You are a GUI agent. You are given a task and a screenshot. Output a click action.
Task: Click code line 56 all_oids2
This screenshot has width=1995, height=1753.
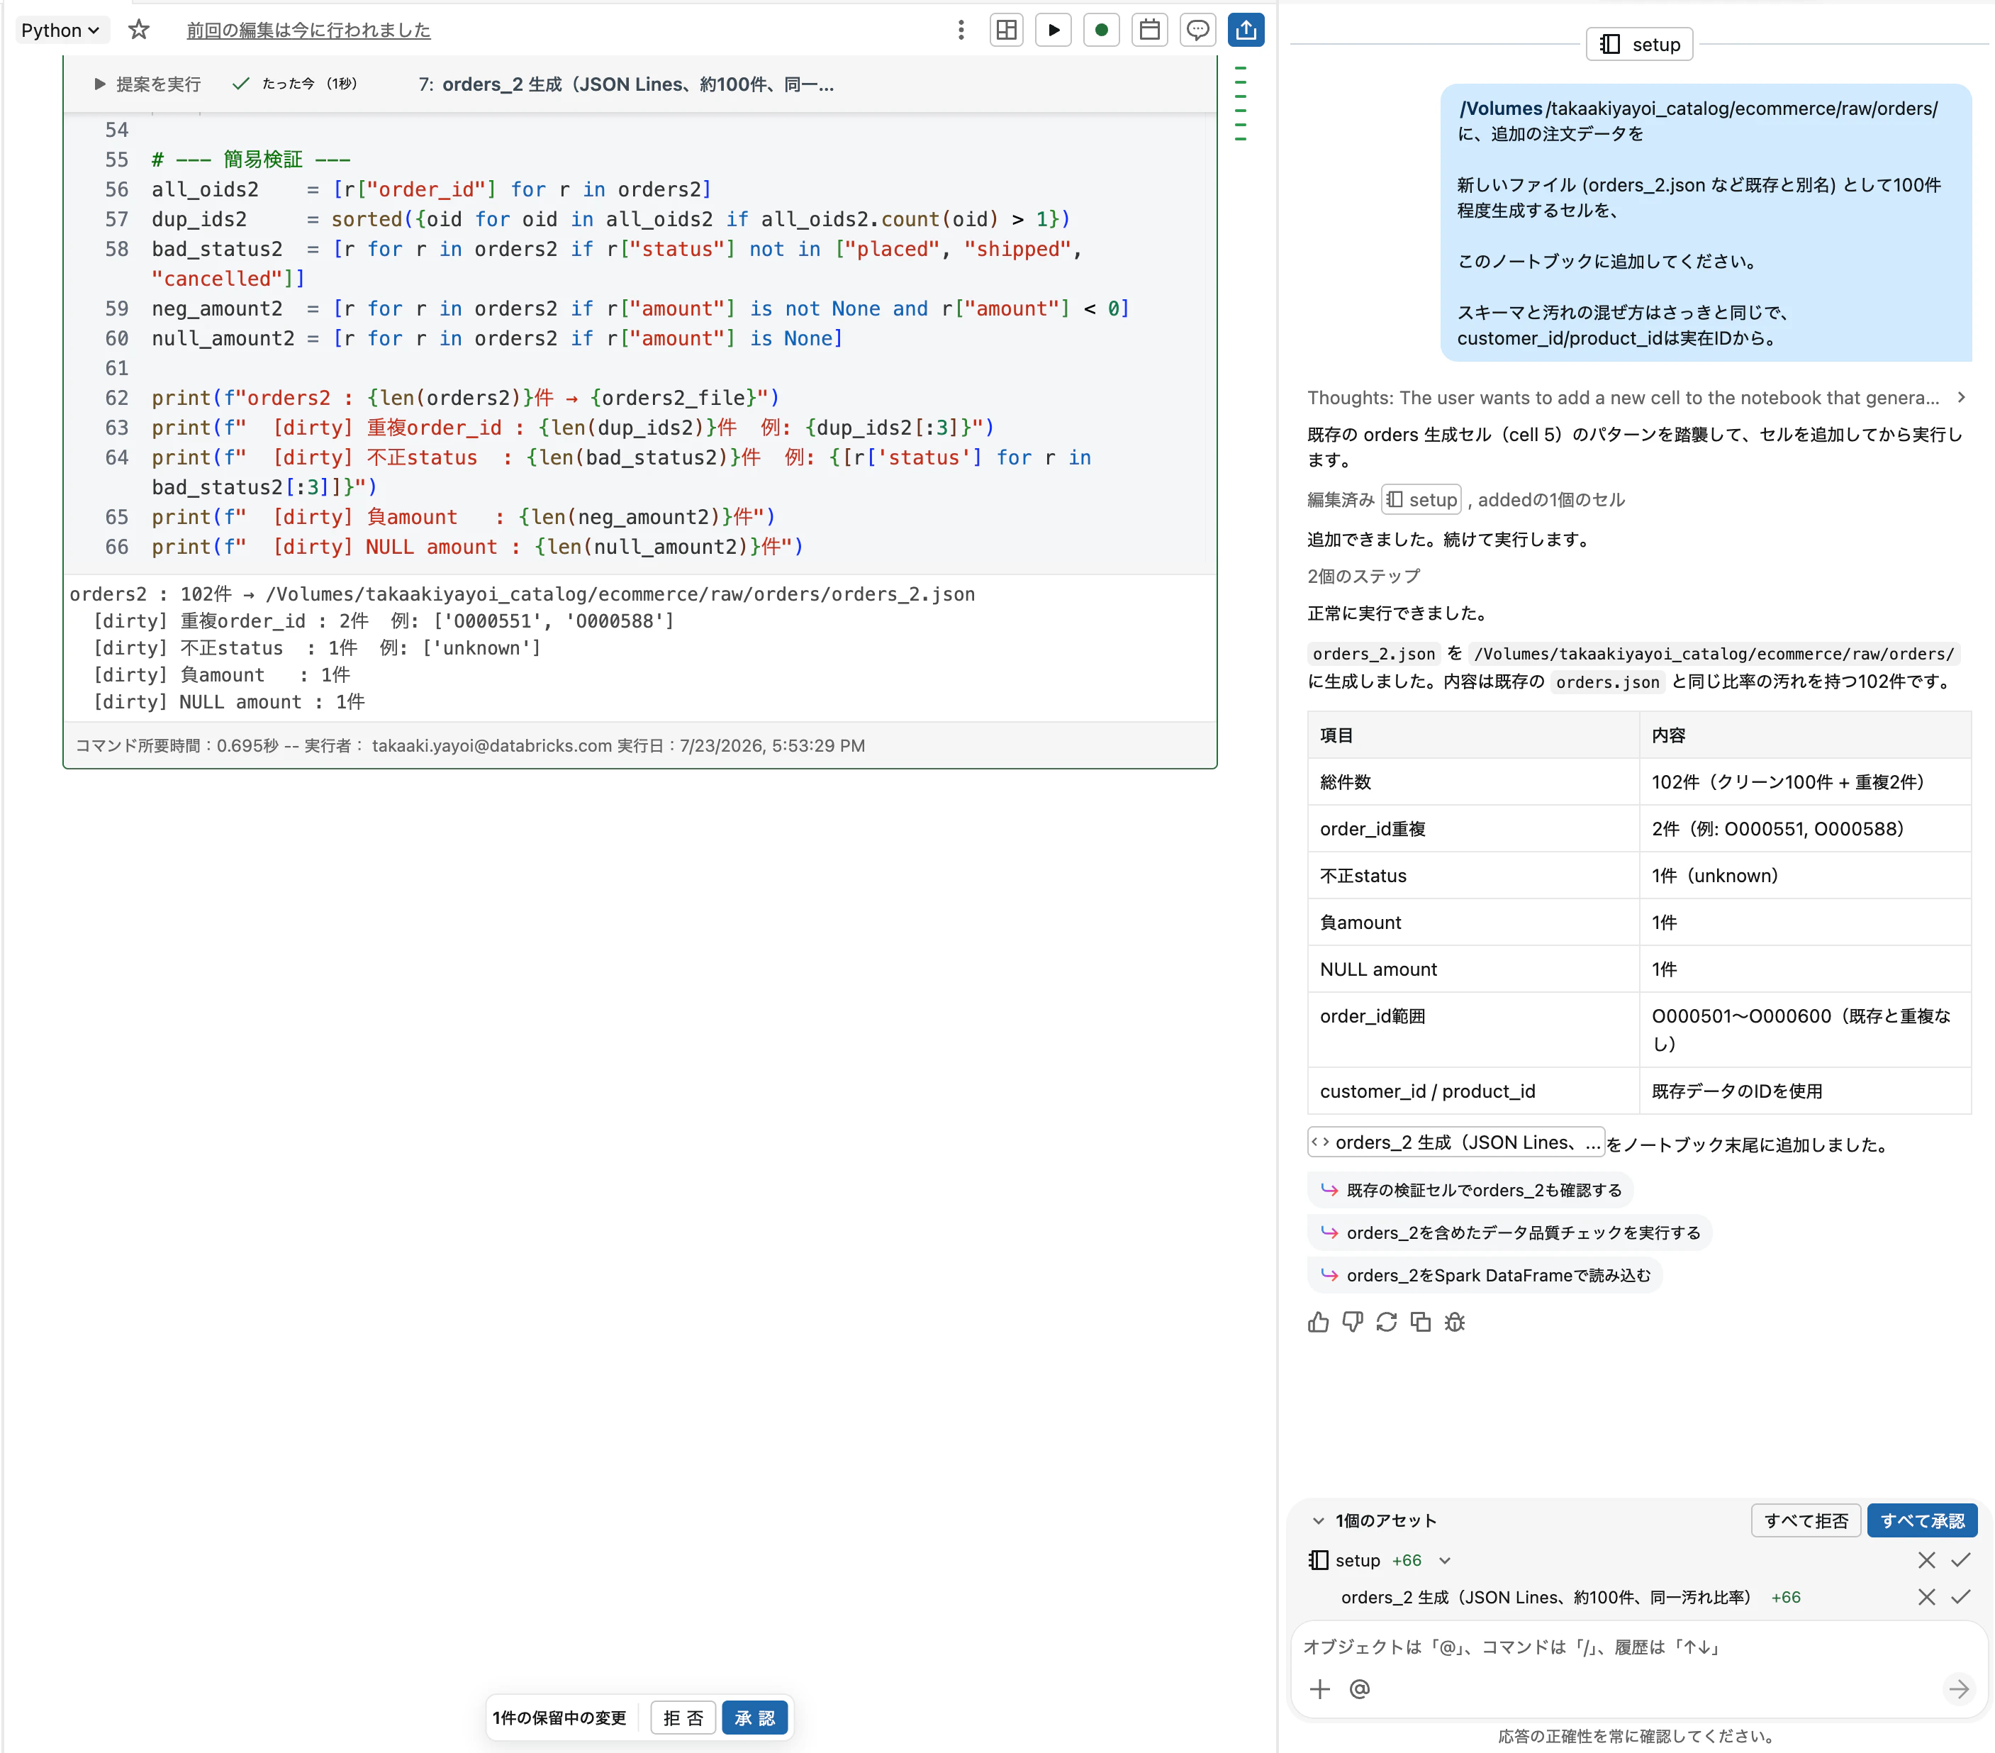[x=432, y=189]
